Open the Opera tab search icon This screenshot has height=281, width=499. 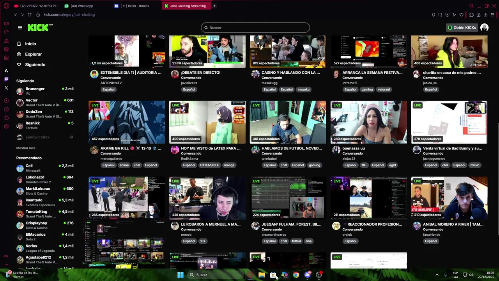(471, 6)
